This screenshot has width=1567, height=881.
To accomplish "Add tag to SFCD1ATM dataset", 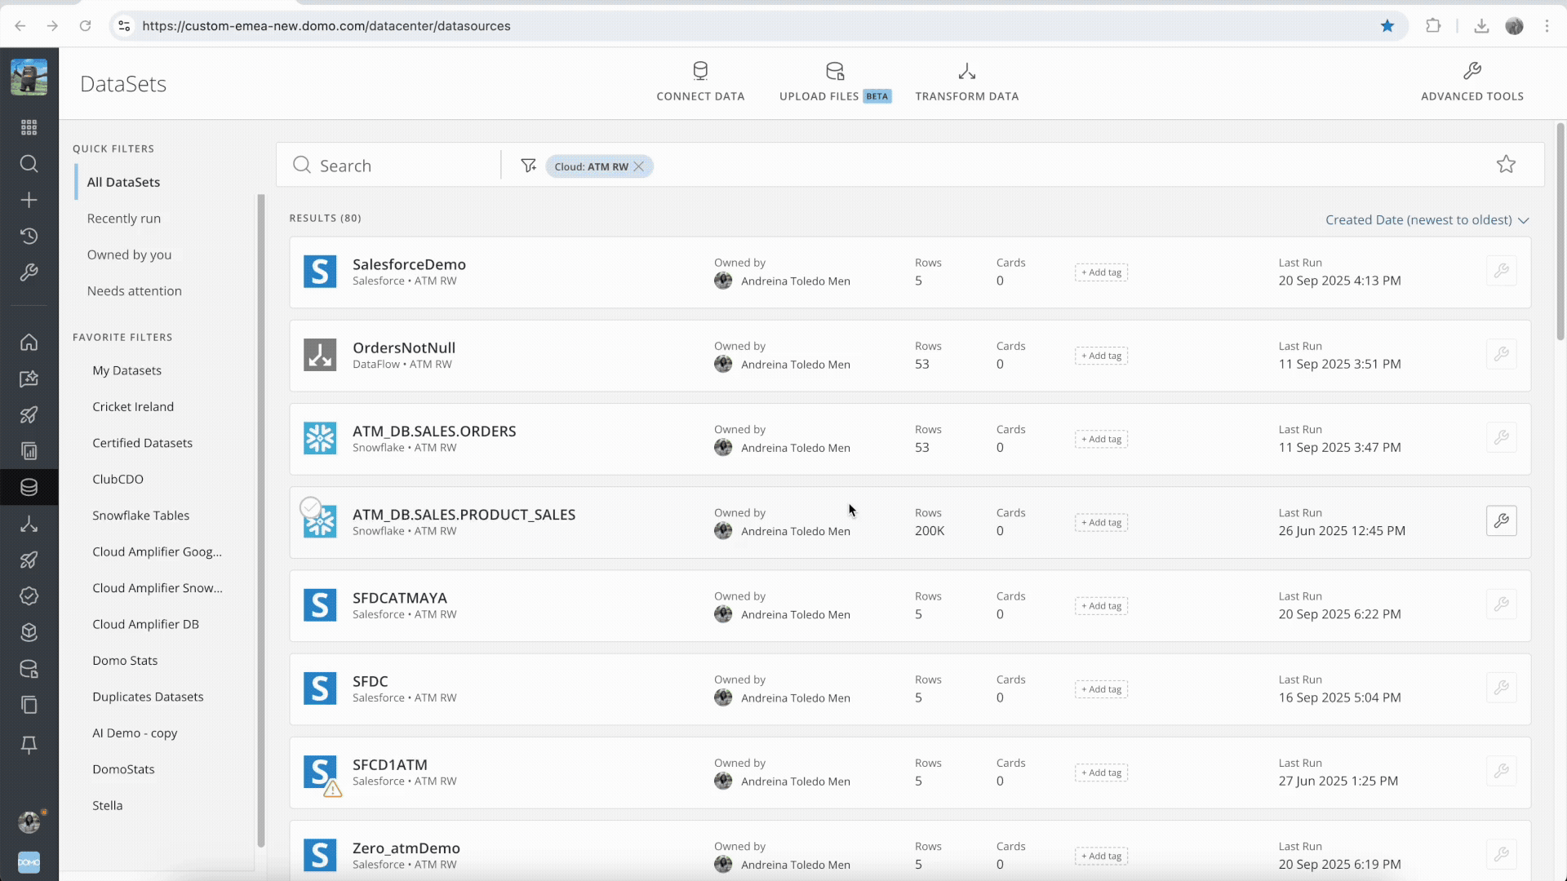I will point(1101,773).
